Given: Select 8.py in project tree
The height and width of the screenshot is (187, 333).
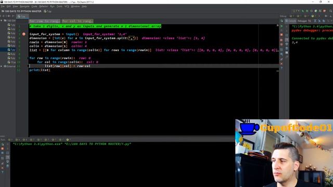Looking at the screenshot, I should 11,54.
